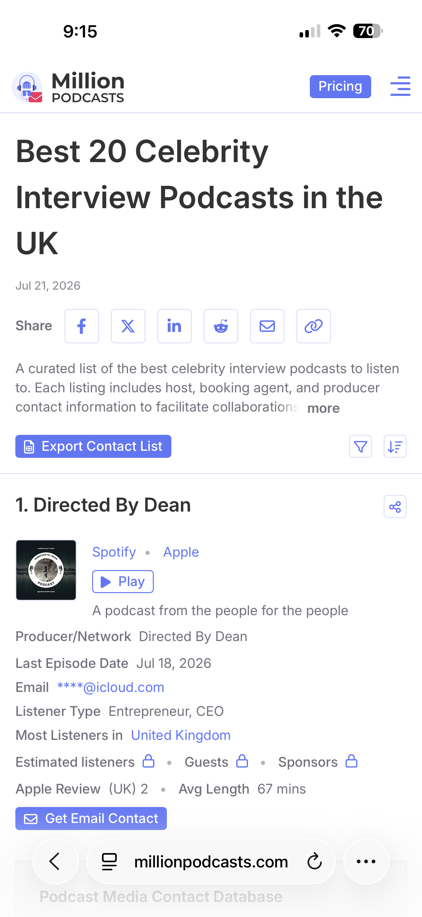The height and width of the screenshot is (917, 422).
Task: Share the list on X
Action: coord(128,326)
